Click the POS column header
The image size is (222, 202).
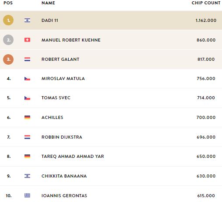(8, 3)
